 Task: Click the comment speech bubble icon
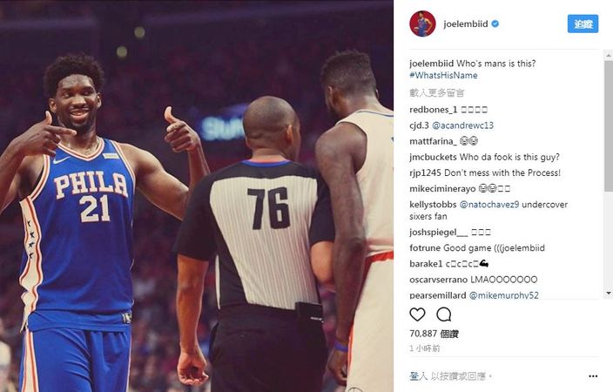444,314
